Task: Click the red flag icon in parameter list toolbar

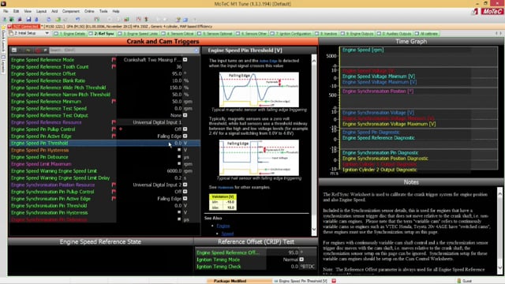Action: [x=38, y=50]
